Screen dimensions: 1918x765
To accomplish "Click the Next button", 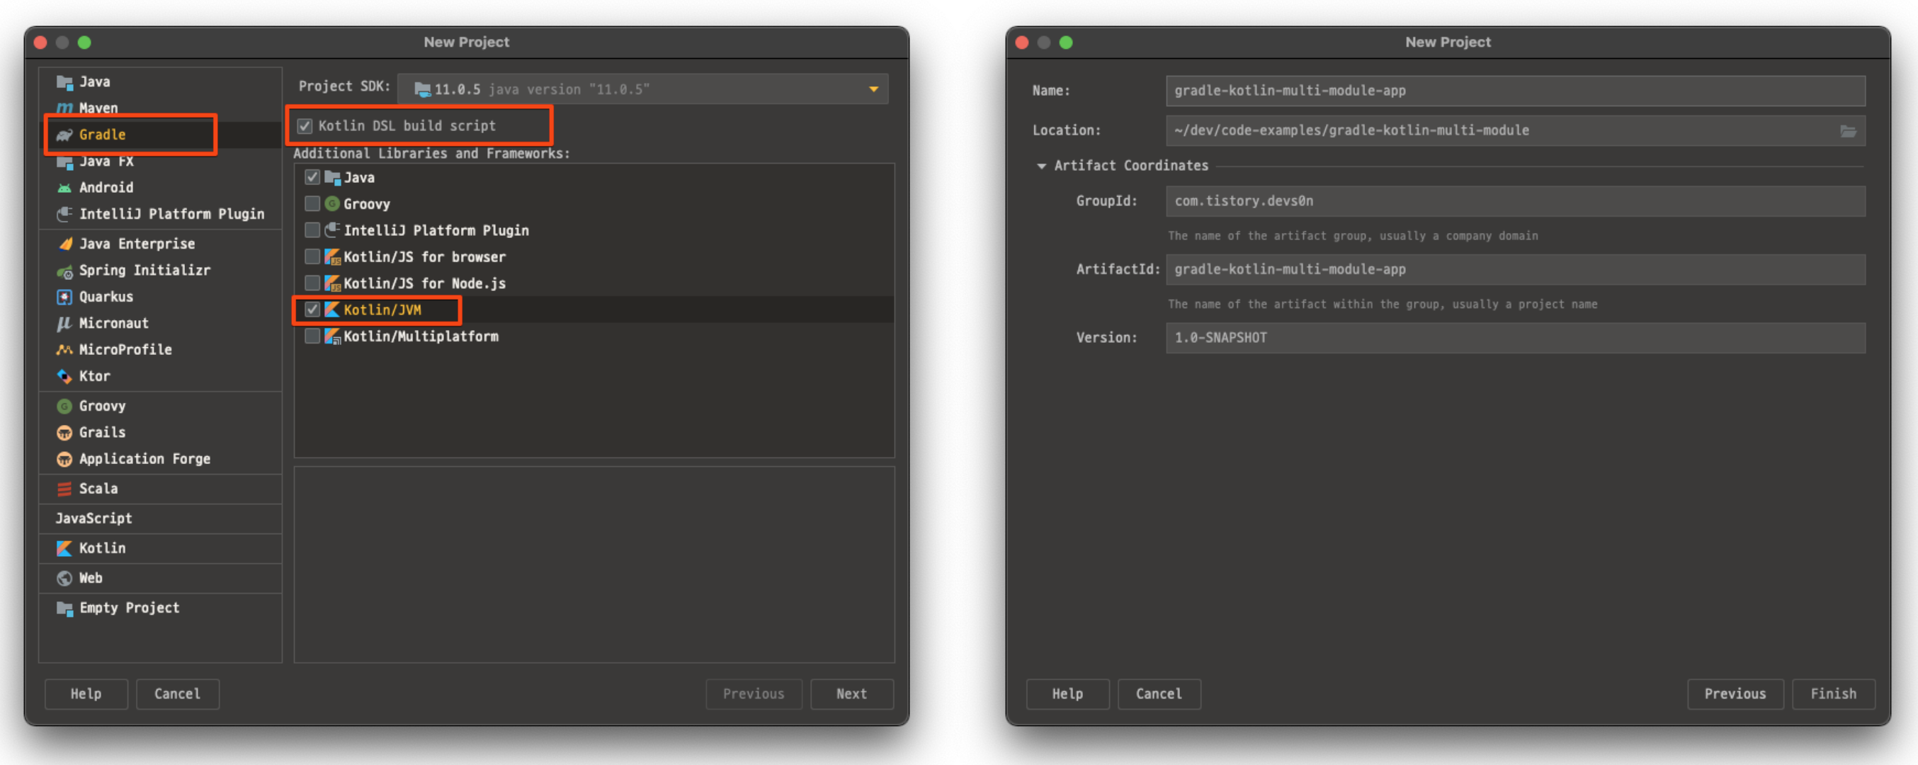I will click(x=851, y=693).
